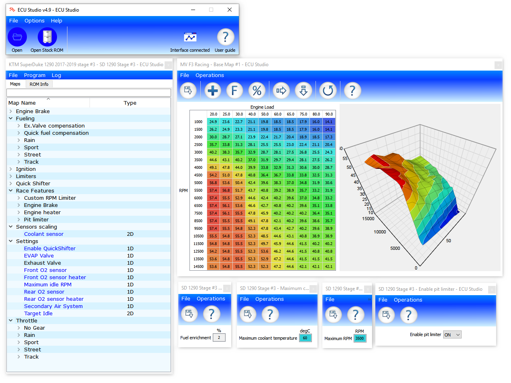Open the User guide help icon
Screen dimensions: 511x383
pyautogui.click(x=225, y=37)
